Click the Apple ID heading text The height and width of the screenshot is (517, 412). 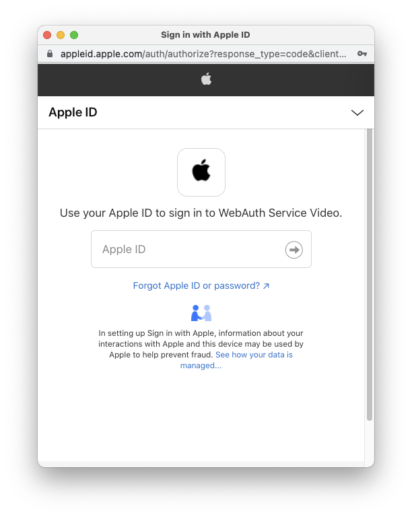coord(73,112)
